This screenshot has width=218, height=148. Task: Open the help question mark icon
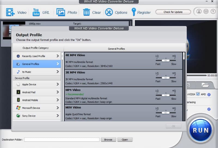click(213, 11)
